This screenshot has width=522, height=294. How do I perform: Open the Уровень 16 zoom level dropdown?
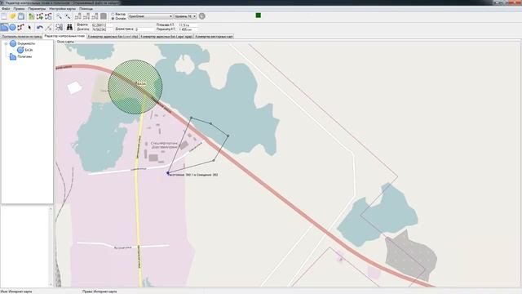tap(185, 16)
